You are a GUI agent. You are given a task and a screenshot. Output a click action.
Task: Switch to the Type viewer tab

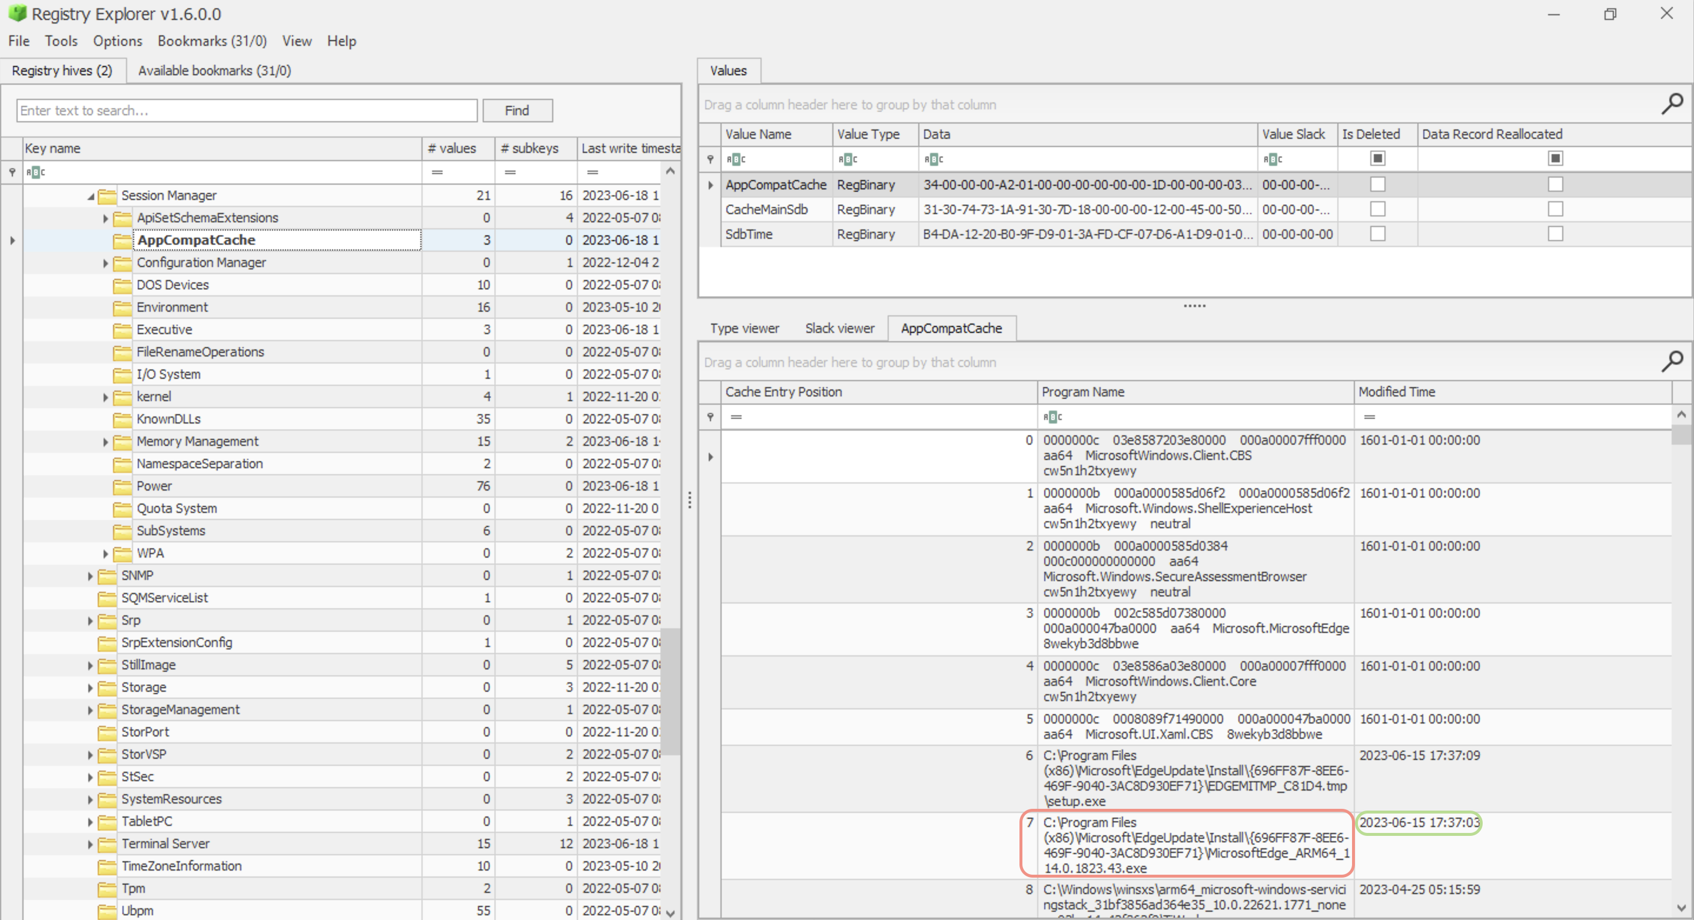(745, 328)
